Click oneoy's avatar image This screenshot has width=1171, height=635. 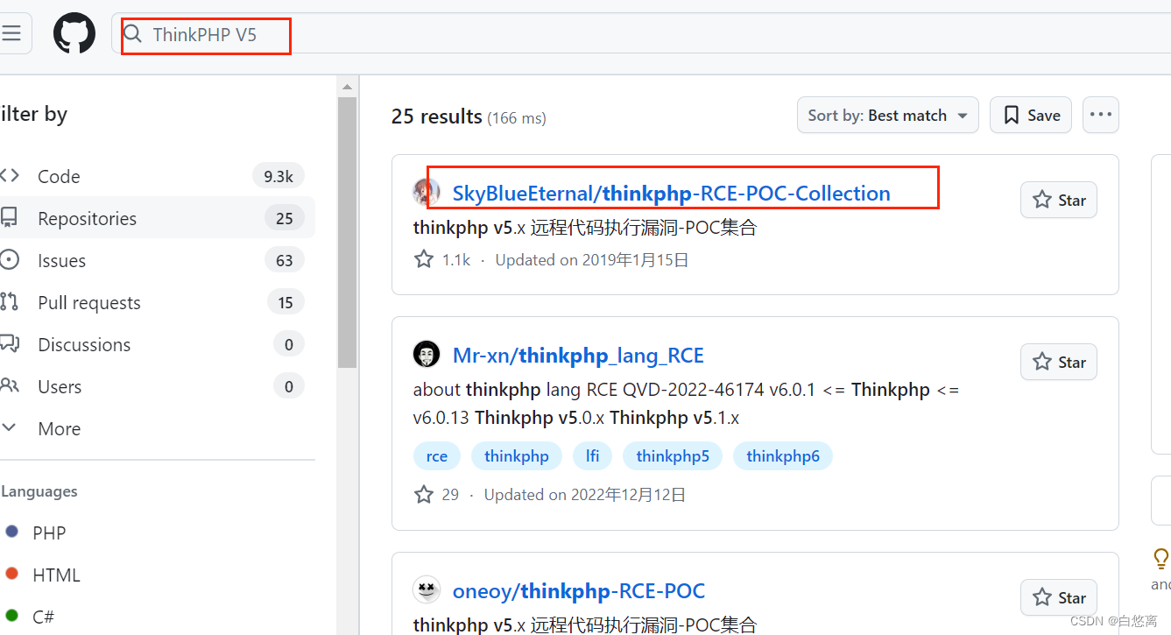coord(427,589)
